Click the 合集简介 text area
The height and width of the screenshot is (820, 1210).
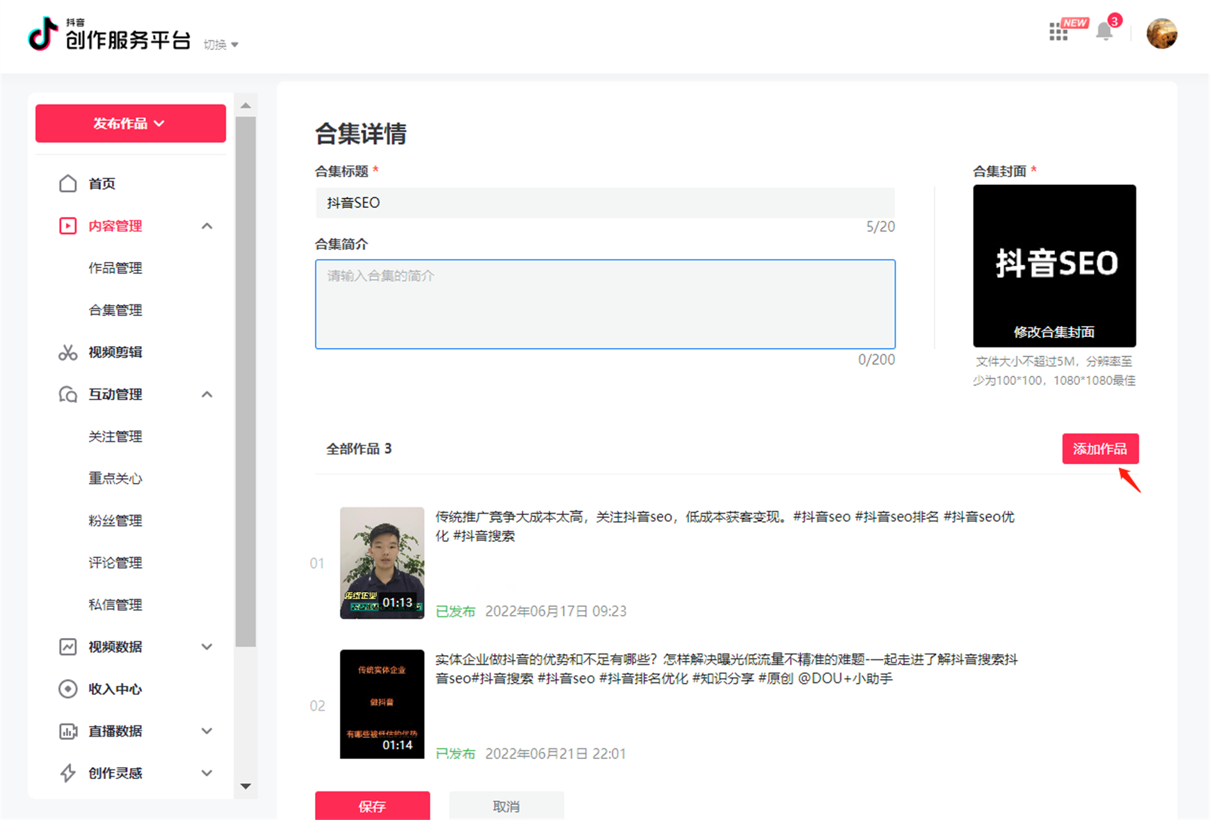pyautogui.click(x=605, y=304)
